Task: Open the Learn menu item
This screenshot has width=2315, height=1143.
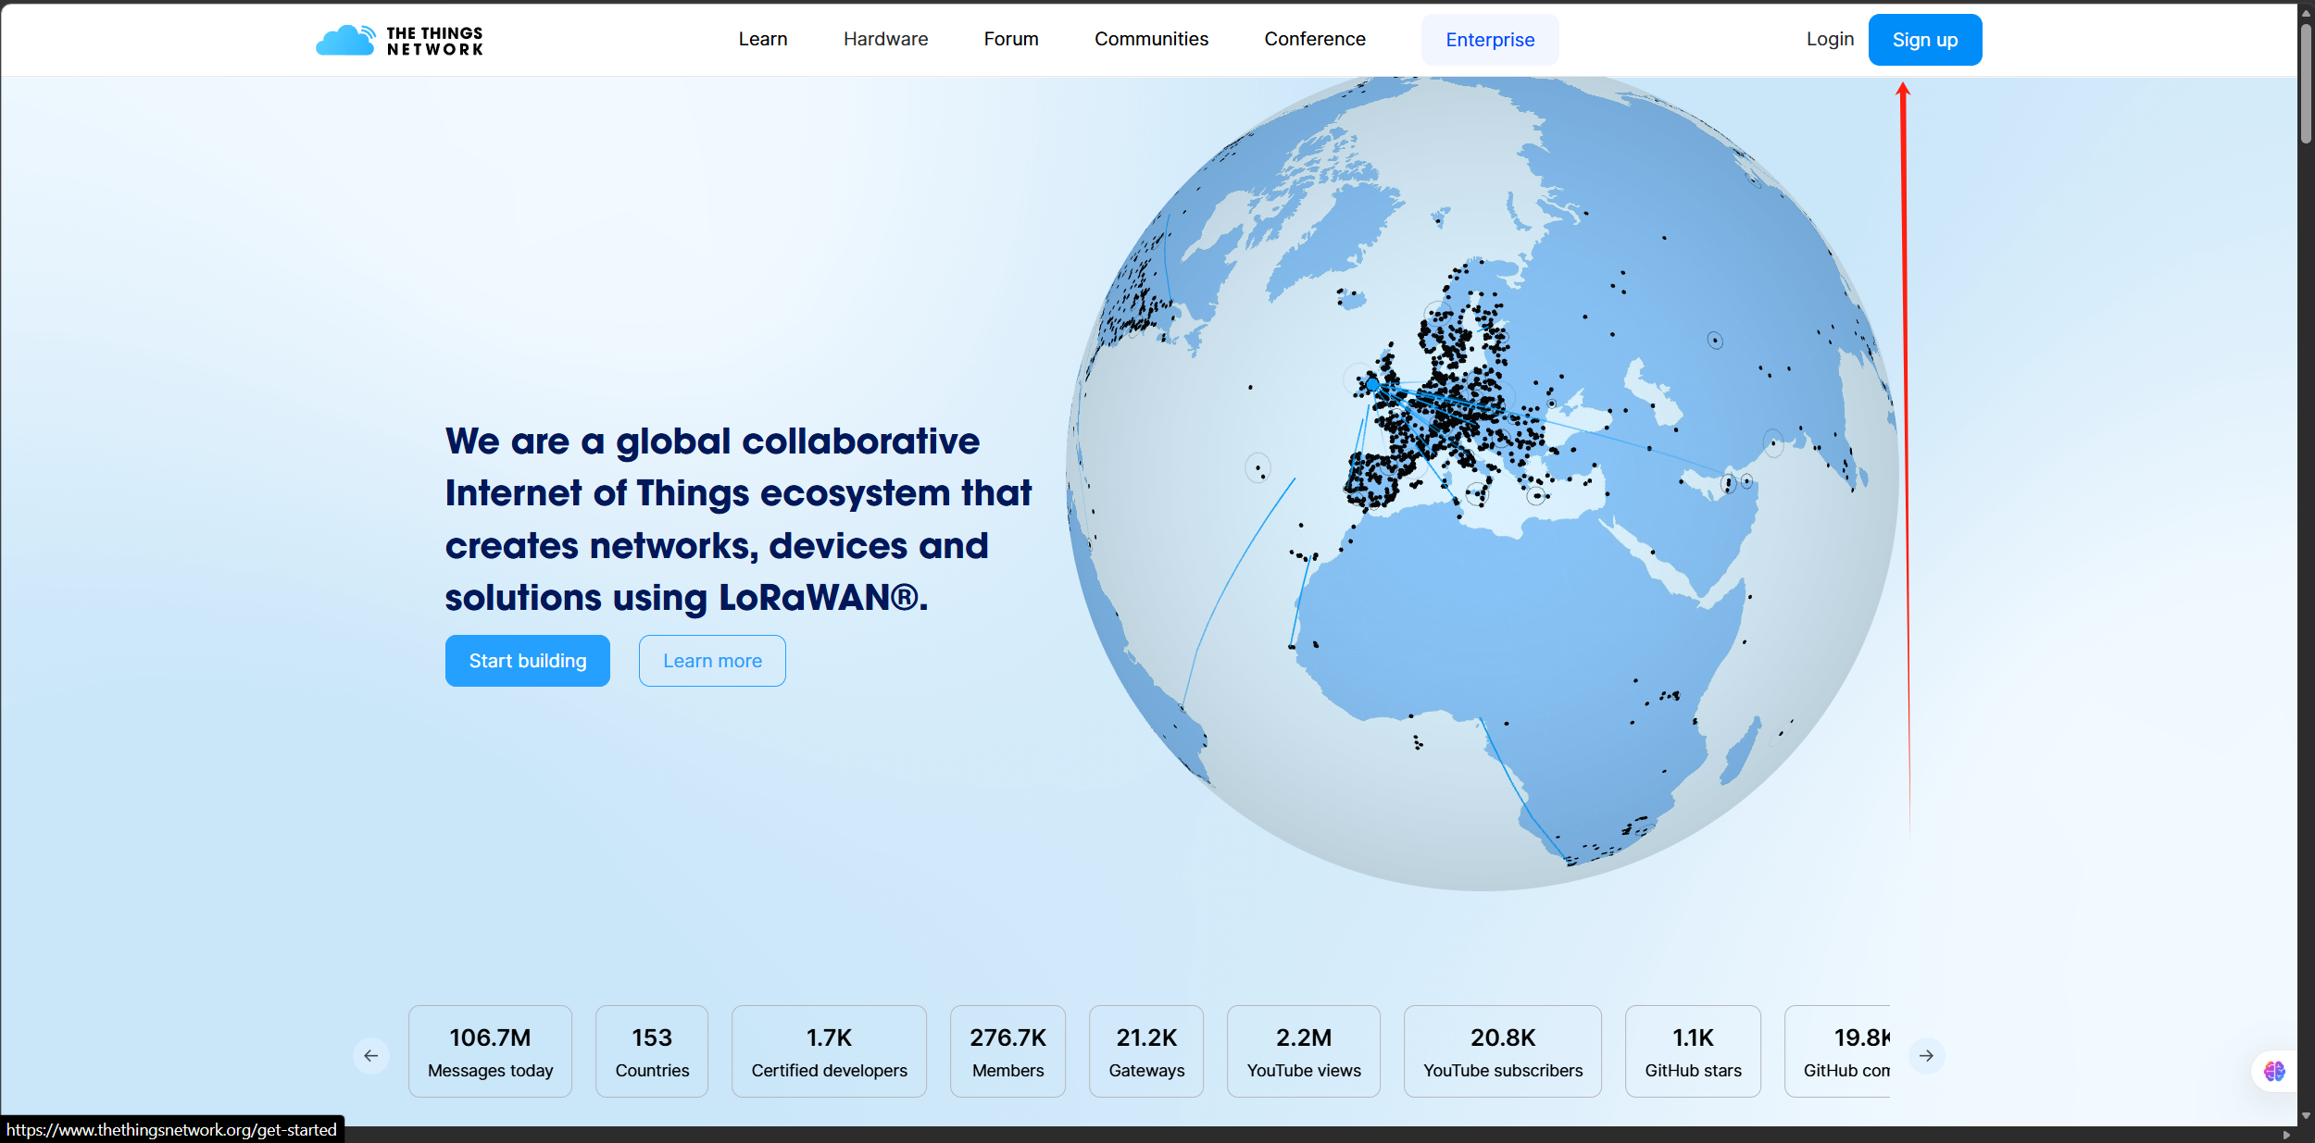Action: 763,39
